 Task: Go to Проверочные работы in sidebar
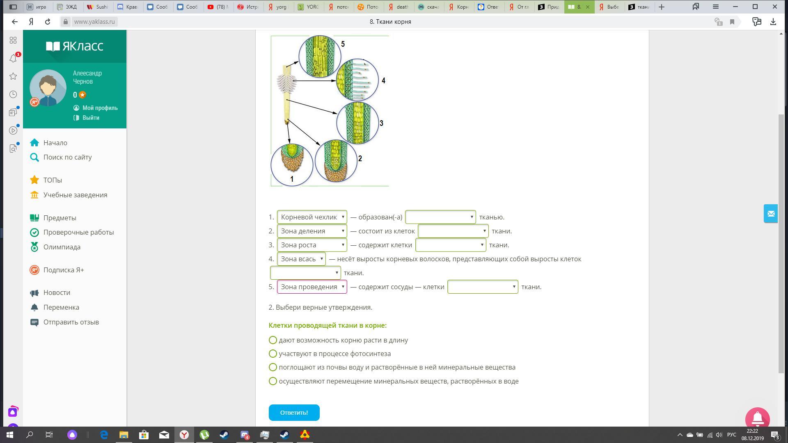[78, 232]
